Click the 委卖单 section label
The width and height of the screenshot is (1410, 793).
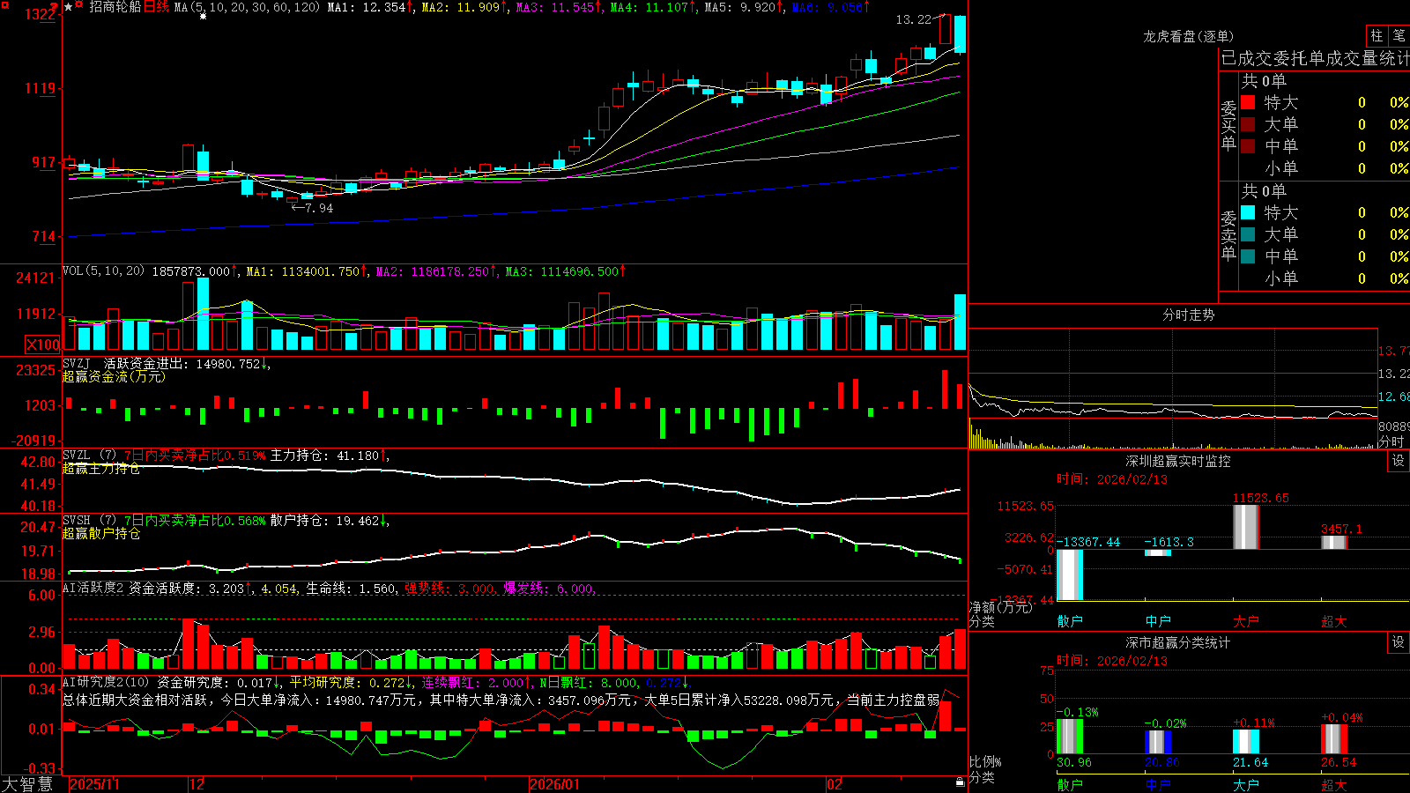coord(1228,235)
